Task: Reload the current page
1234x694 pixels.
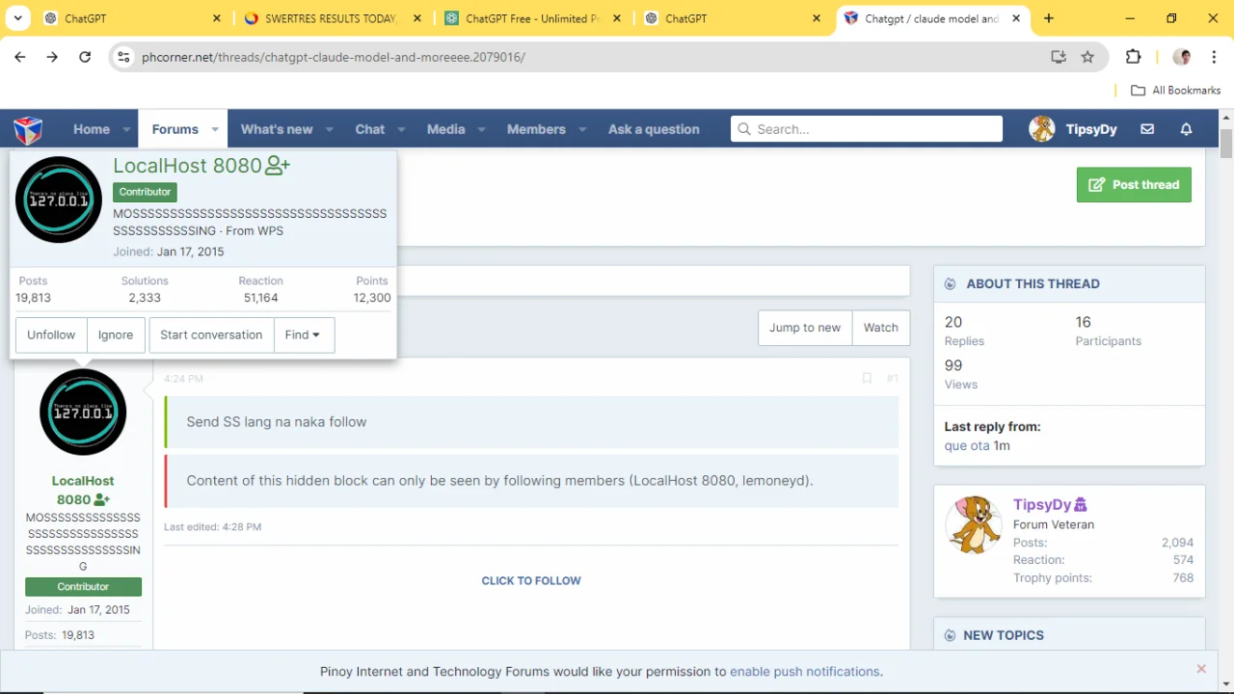Action: [85, 57]
